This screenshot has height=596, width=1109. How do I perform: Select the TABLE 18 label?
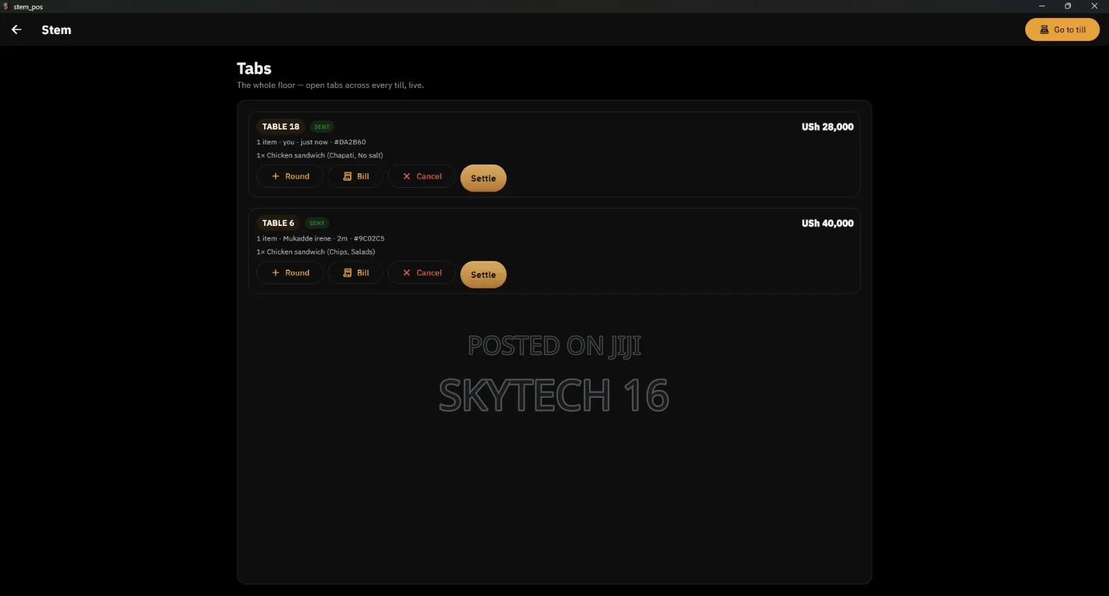(x=281, y=127)
